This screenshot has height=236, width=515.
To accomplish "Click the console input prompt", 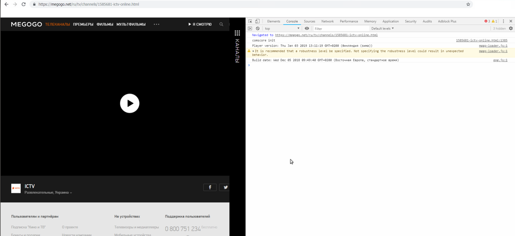I will tap(381, 65).
